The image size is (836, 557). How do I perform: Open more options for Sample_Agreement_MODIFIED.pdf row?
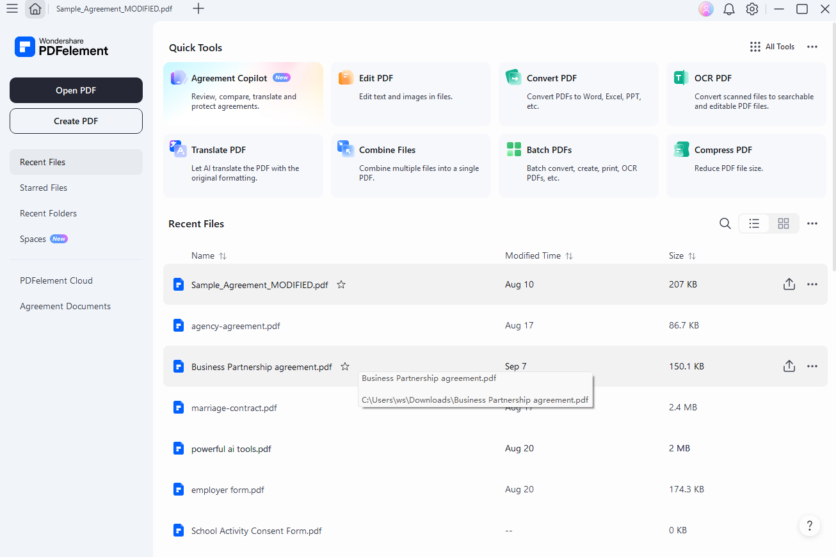point(812,284)
